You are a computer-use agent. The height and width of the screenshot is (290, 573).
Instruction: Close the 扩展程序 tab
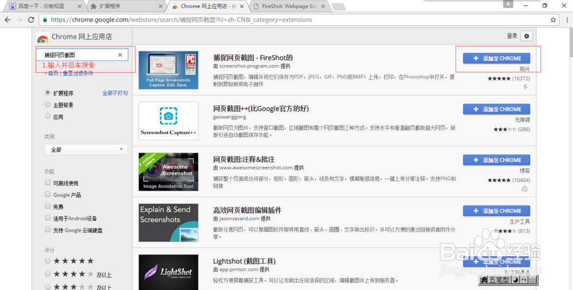[161, 6]
